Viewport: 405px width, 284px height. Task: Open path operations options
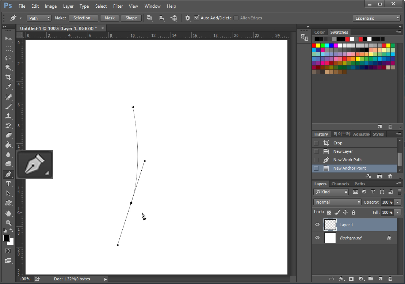[149, 18]
